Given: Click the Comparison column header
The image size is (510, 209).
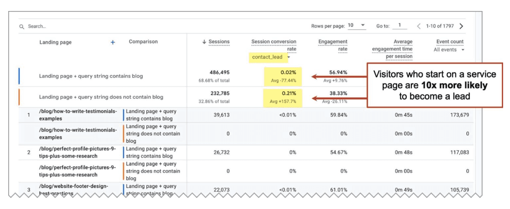Looking at the screenshot, I should point(143,42).
